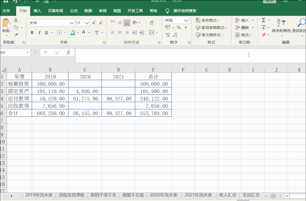Image resolution: width=306 pixels, height=201 pixels.
Task: Decrease font size with small A
Action: point(101,23)
